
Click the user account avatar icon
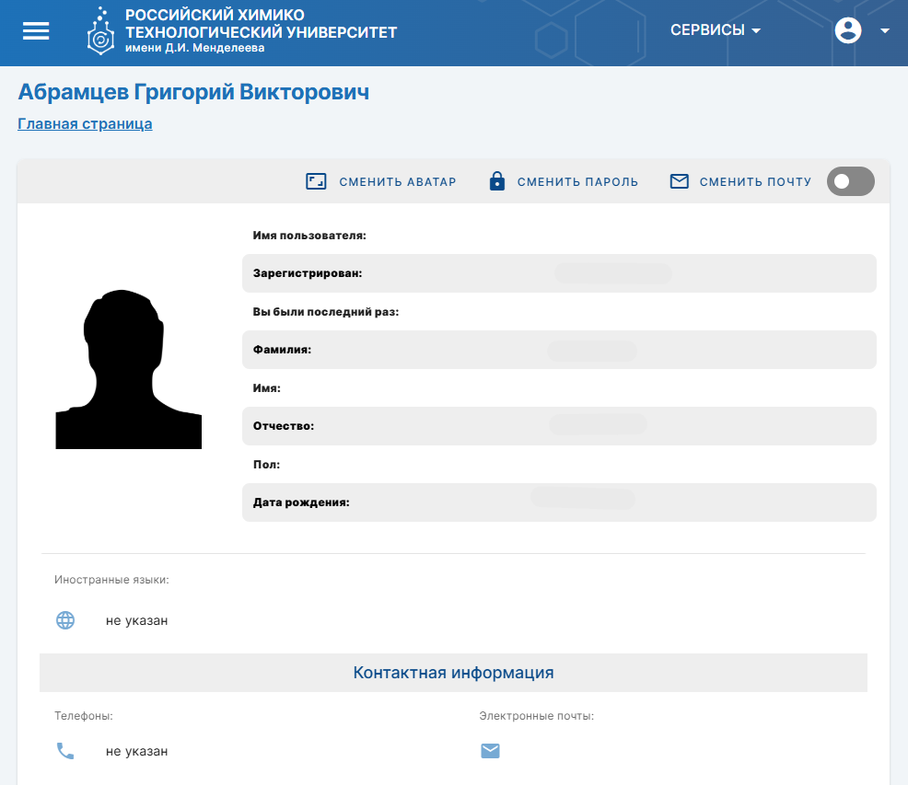coord(847,30)
